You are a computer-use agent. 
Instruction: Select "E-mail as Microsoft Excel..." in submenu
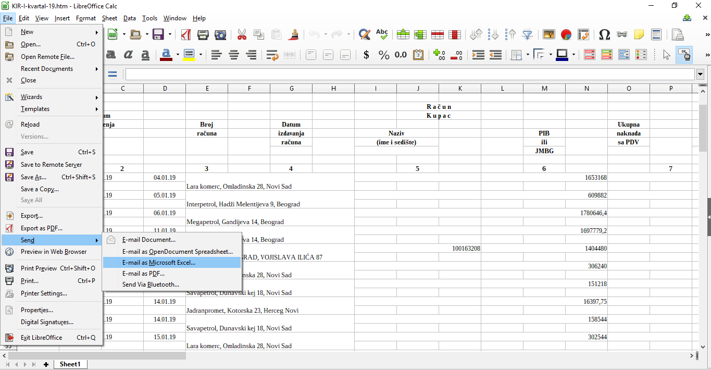[158, 263]
